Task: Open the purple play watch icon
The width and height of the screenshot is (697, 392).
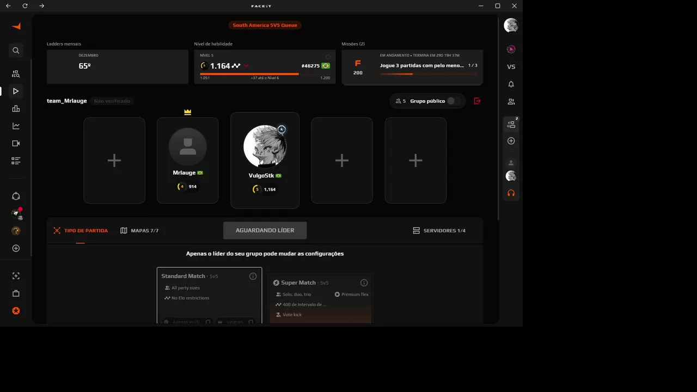Action: click(x=511, y=49)
